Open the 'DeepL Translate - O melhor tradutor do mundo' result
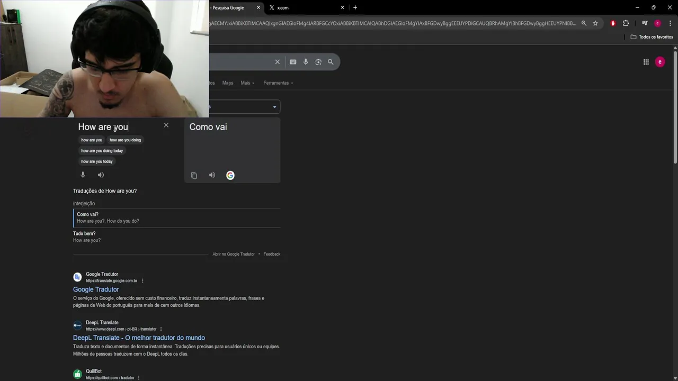678x381 pixels. [139, 338]
